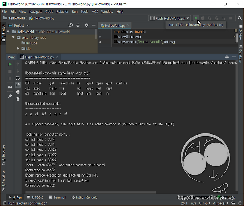Toggle soft-wrap in Run console
This screenshot has width=244, height=206.
click(18, 78)
